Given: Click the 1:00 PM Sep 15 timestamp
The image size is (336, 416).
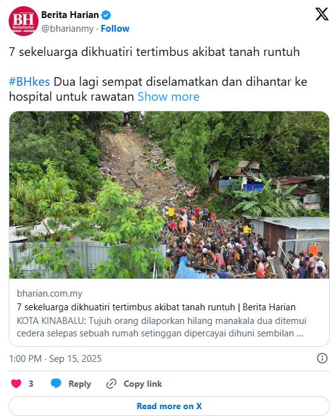Looking at the screenshot, I should [55, 359].
